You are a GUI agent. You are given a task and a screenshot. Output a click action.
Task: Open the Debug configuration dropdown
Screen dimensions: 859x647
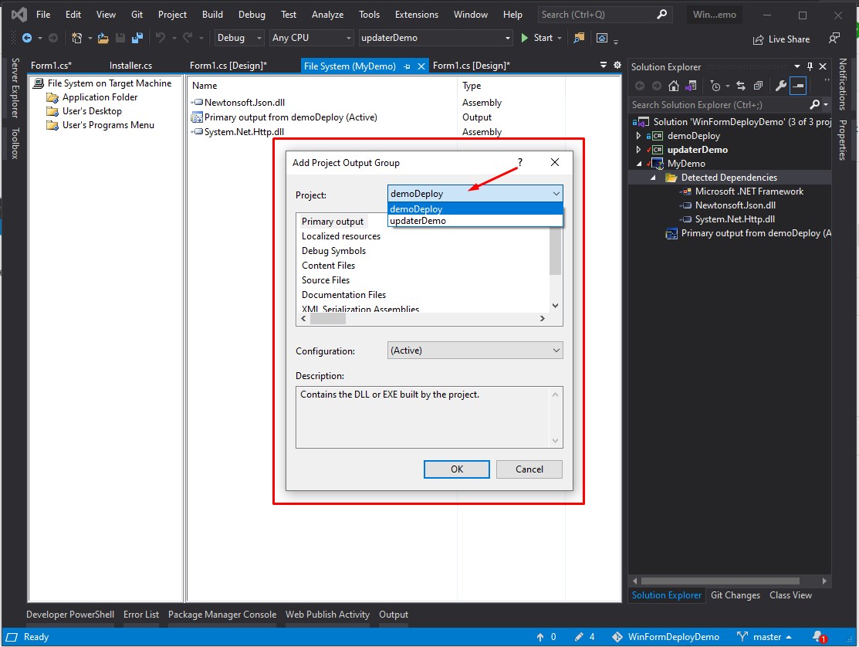tap(239, 38)
